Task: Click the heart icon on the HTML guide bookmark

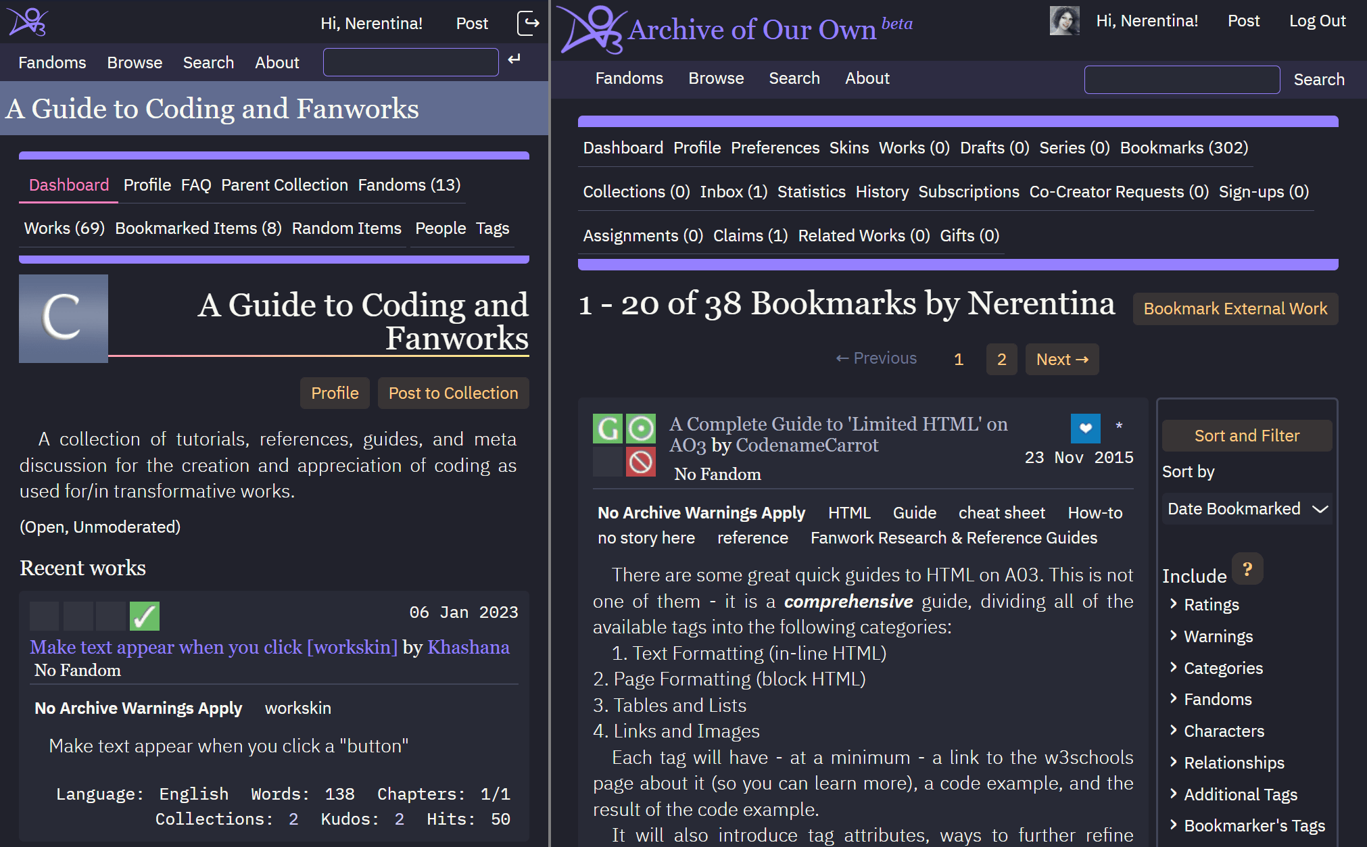Action: 1085,428
